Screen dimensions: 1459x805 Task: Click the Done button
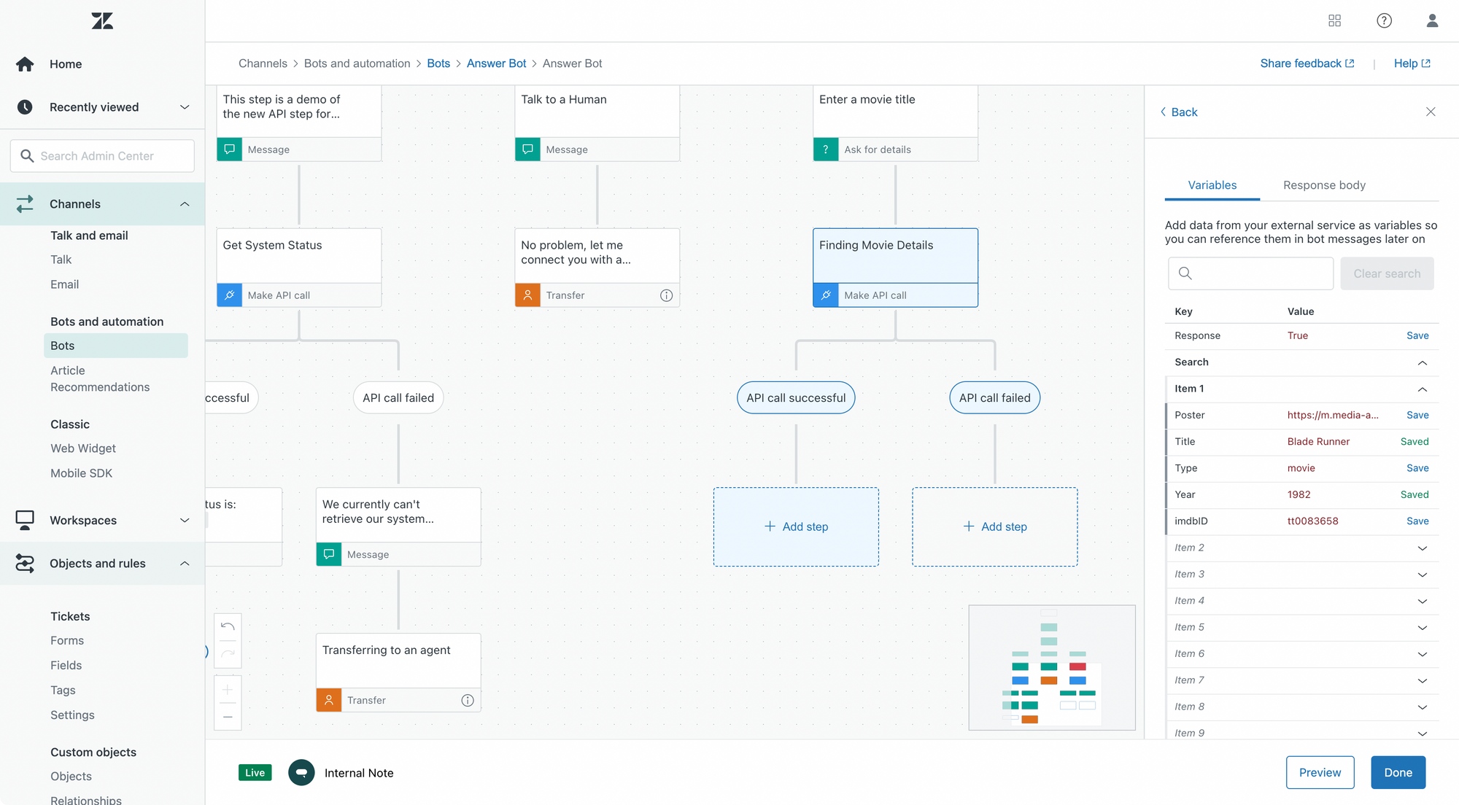1398,772
